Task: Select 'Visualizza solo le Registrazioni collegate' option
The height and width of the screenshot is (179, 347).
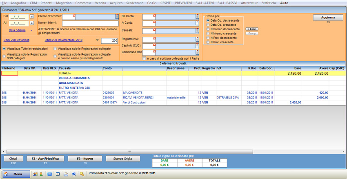Action: tap(56, 49)
